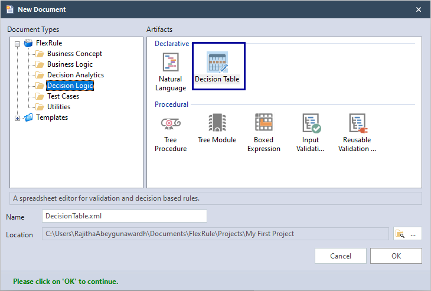This screenshot has height=291, width=431.
Task: Pick the Boxed Expression artifact icon
Action: coord(263,122)
